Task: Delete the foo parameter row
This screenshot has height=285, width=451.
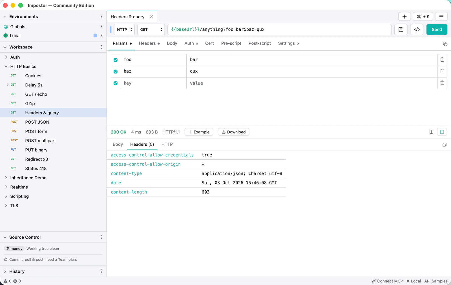Action: [x=442, y=60]
